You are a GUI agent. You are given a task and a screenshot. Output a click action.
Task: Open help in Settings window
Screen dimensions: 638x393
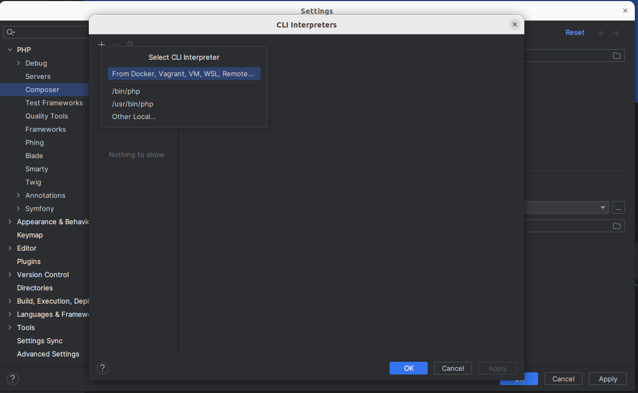click(x=13, y=379)
